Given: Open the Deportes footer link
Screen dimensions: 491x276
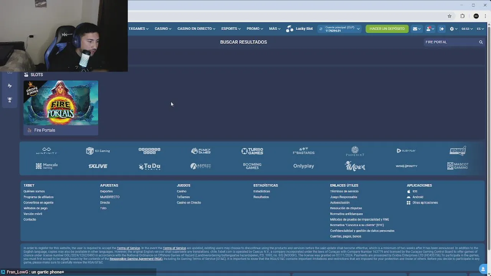Looking at the screenshot, I should 106,191.
